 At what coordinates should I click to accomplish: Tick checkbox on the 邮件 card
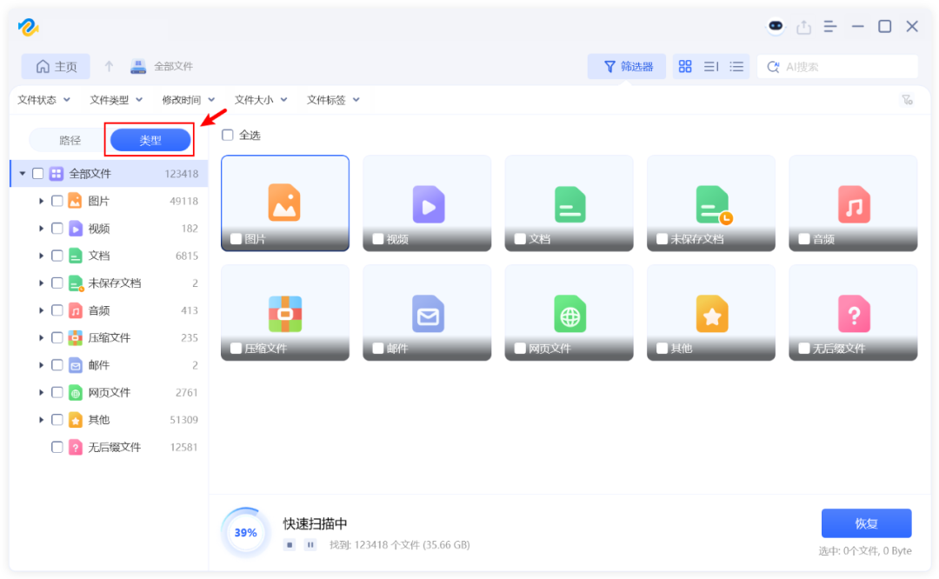pos(378,349)
